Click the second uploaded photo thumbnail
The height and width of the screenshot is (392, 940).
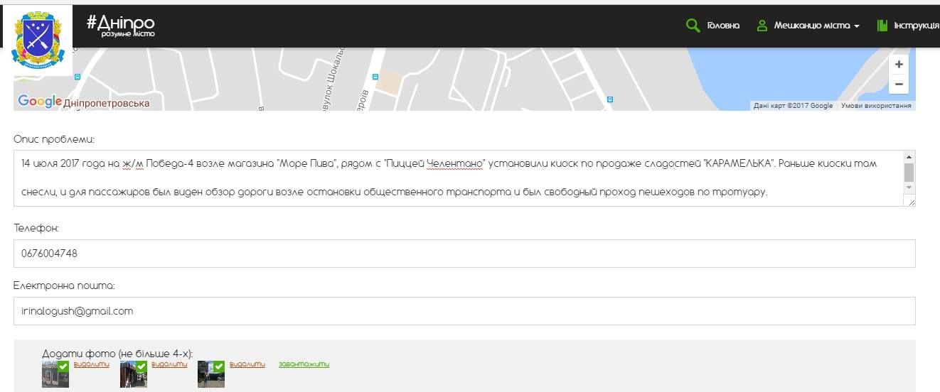[134, 374]
